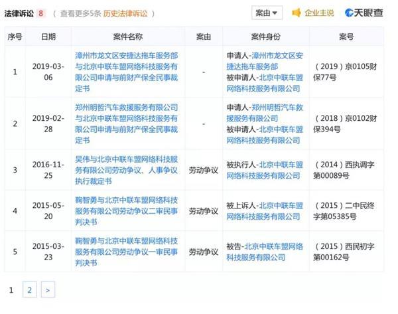
Task: Open case titled 郑州明哲汽车救援服务有限公司 ruling
Action: pyautogui.click(x=127, y=123)
